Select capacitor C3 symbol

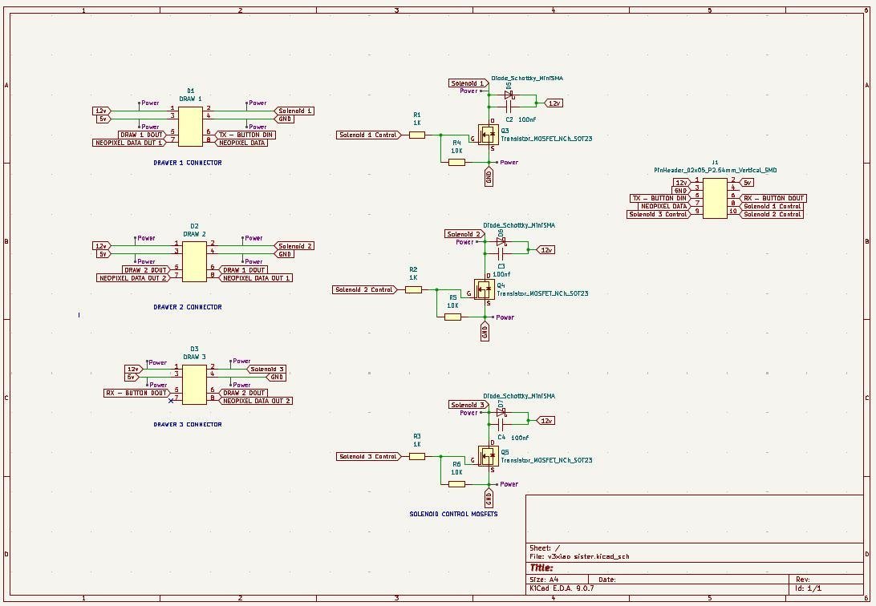pyautogui.click(x=501, y=253)
